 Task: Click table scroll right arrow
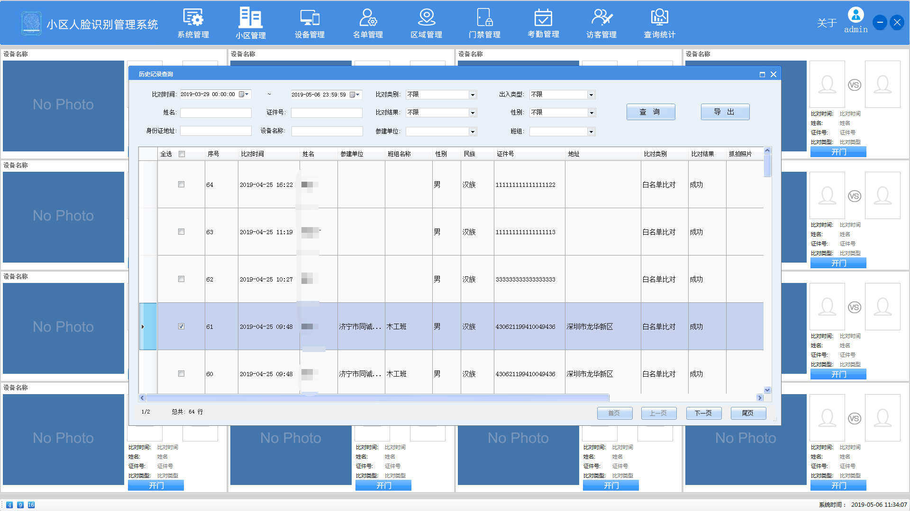point(760,398)
